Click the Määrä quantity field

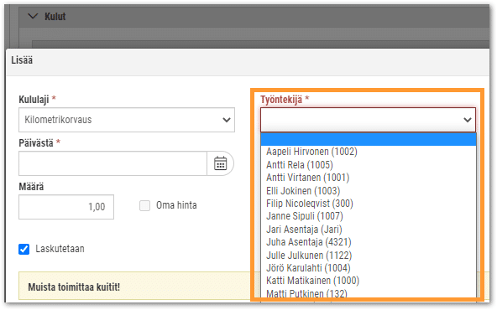coord(66,207)
